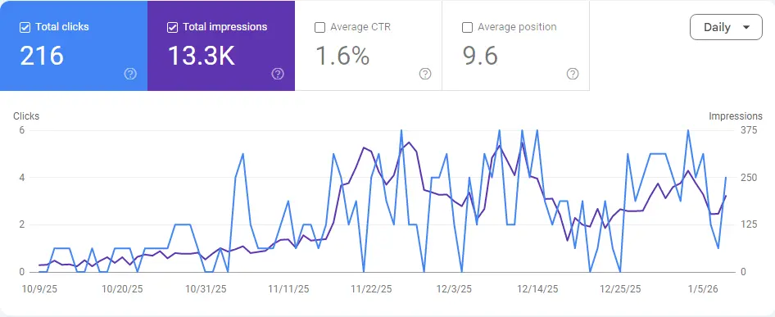Enable the Average position checkbox
775x317 pixels.
point(467,28)
